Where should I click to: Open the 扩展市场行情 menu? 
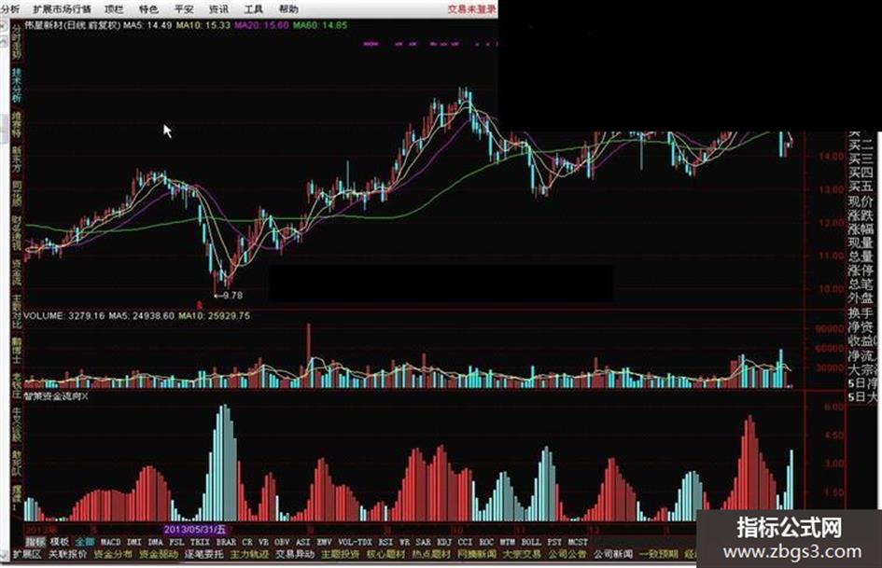pyautogui.click(x=62, y=9)
